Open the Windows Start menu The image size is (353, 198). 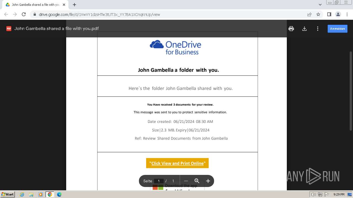coord(7,194)
